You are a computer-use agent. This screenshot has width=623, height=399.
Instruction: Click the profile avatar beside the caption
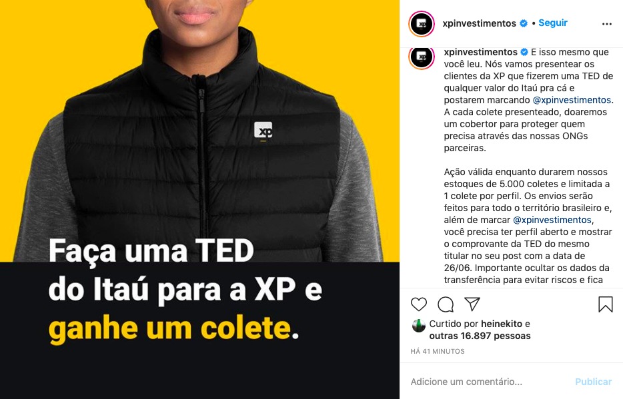click(x=422, y=58)
